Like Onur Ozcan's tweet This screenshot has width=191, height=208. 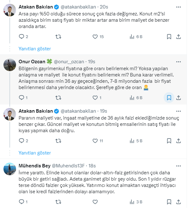95,98
